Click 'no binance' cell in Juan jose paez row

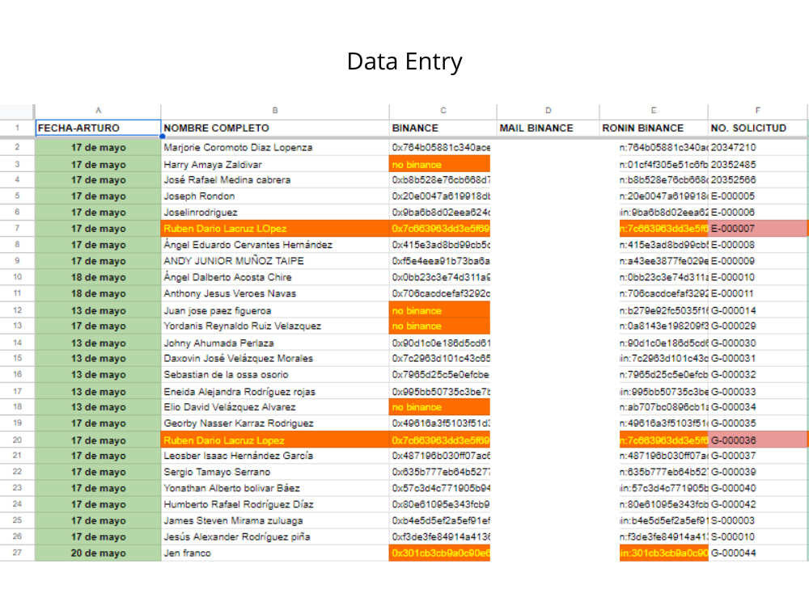coord(439,311)
